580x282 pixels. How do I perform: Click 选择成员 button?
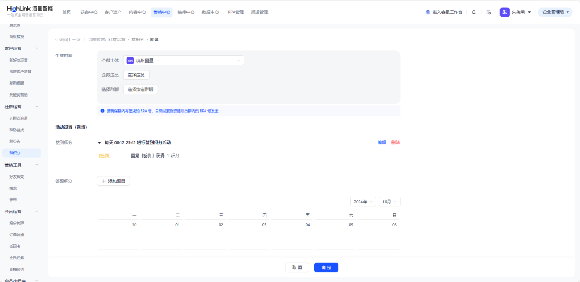136,75
